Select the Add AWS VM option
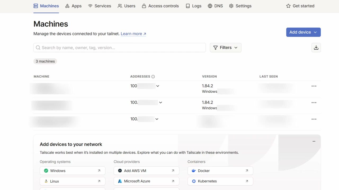This screenshot has width=339, height=190. coord(146,171)
